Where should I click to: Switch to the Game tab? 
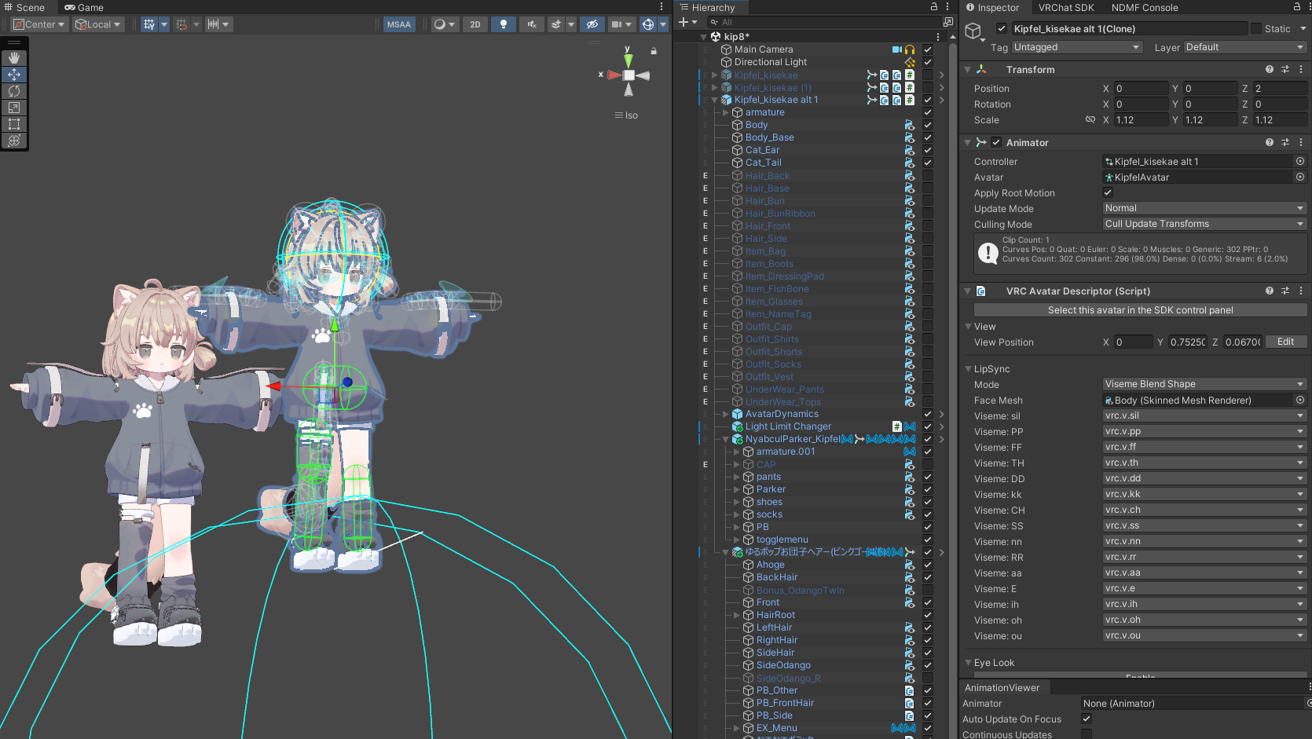[x=84, y=7]
